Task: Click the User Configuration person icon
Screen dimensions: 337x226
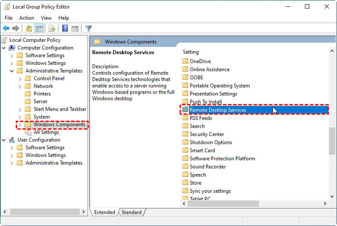Action: (12, 140)
